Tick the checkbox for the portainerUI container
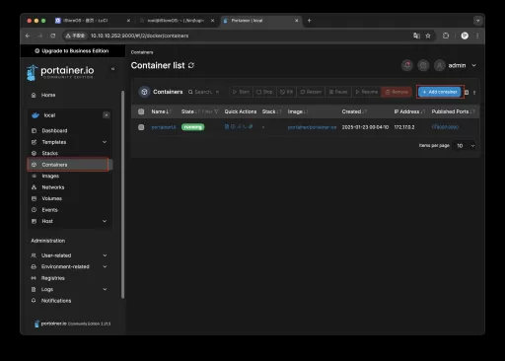Image resolution: width=505 pixels, height=361 pixels. (141, 127)
